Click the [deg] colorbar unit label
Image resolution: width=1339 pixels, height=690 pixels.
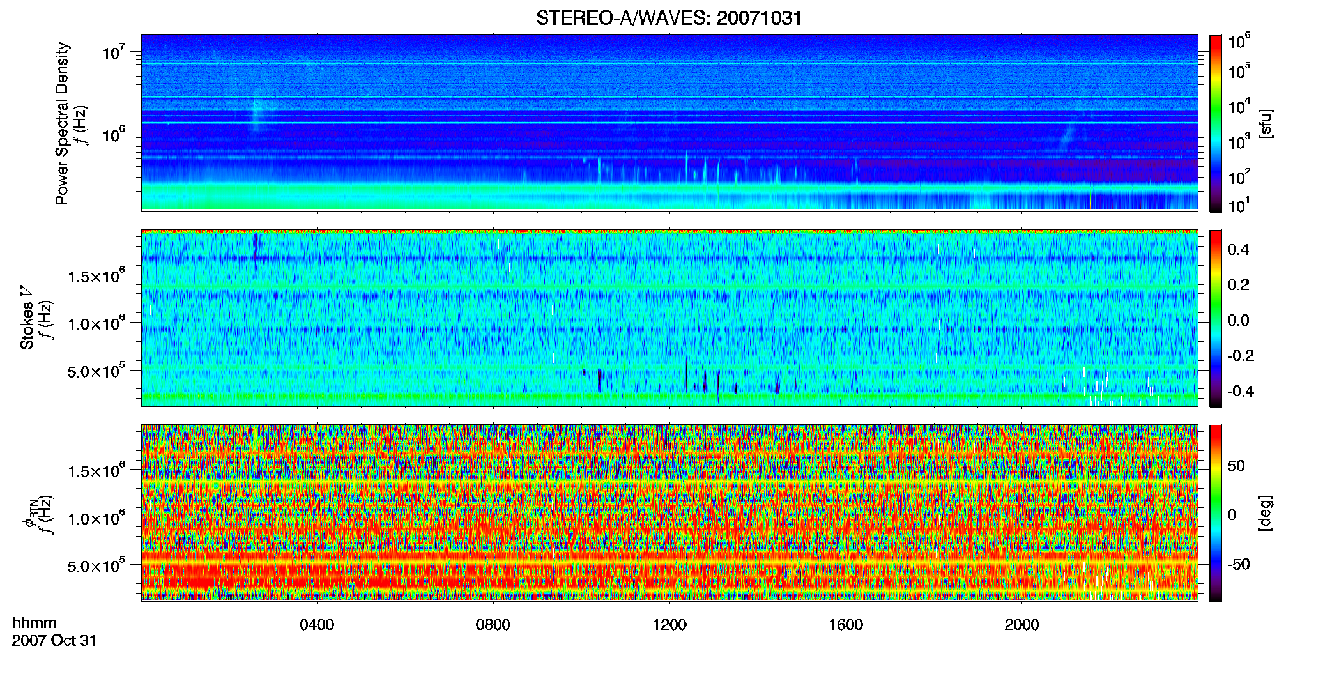click(1266, 512)
